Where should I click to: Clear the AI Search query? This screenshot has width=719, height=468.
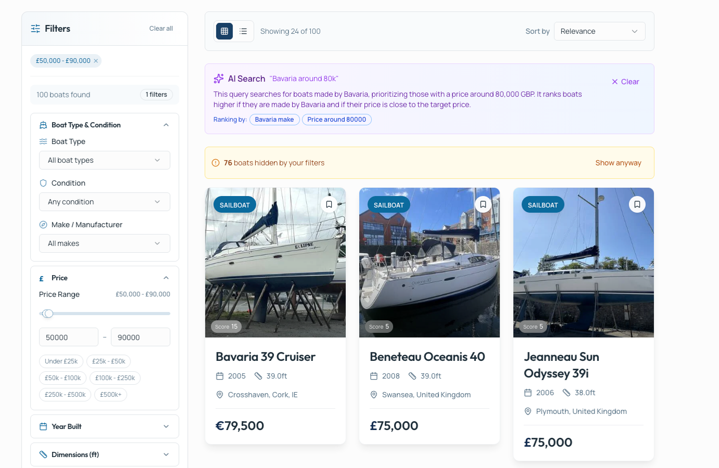[x=625, y=82]
